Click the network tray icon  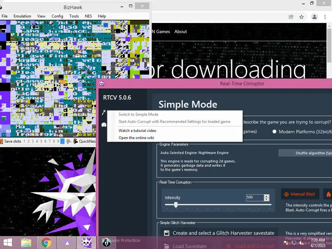coord(294,243)
